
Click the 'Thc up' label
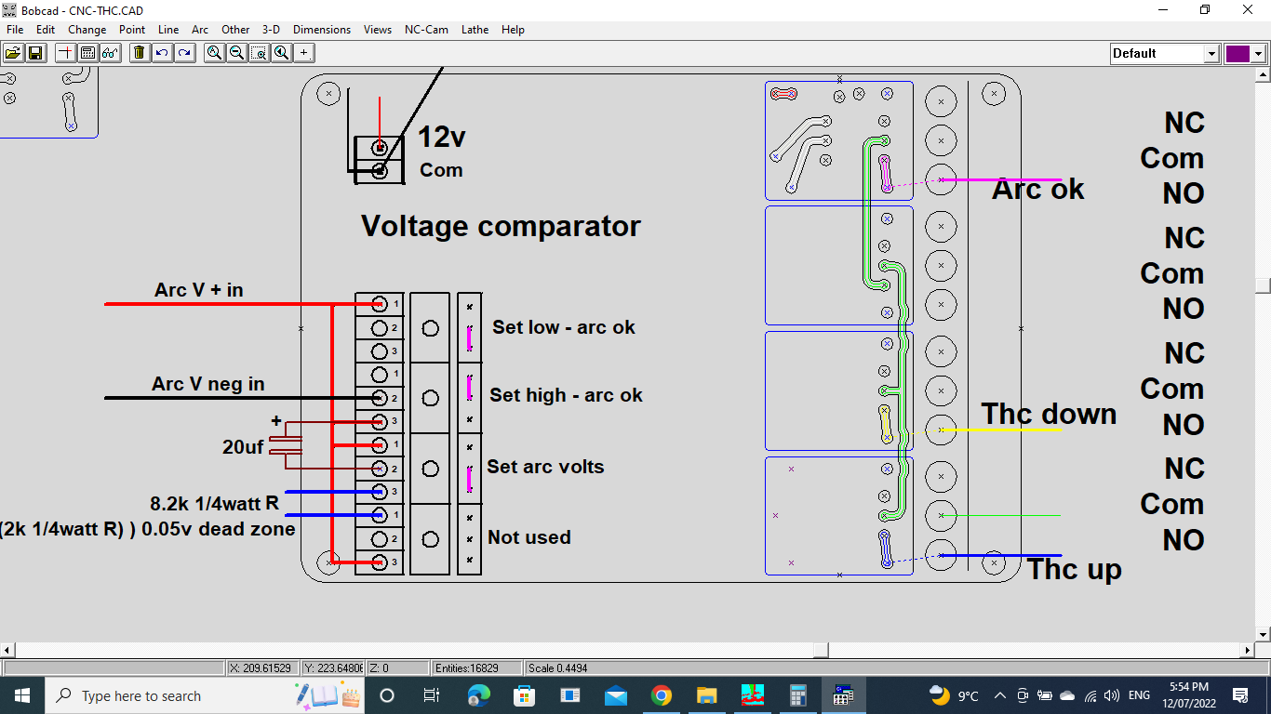[1075, 569]
